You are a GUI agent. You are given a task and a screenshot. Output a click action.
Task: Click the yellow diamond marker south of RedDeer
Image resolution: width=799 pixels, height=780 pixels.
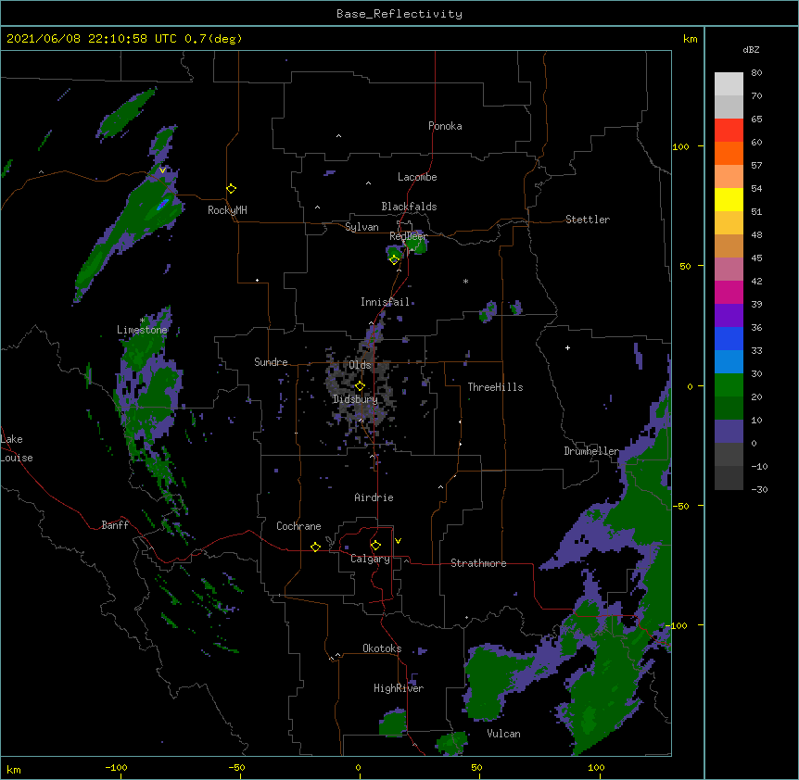pyautogui.click(x=394, y=259)
